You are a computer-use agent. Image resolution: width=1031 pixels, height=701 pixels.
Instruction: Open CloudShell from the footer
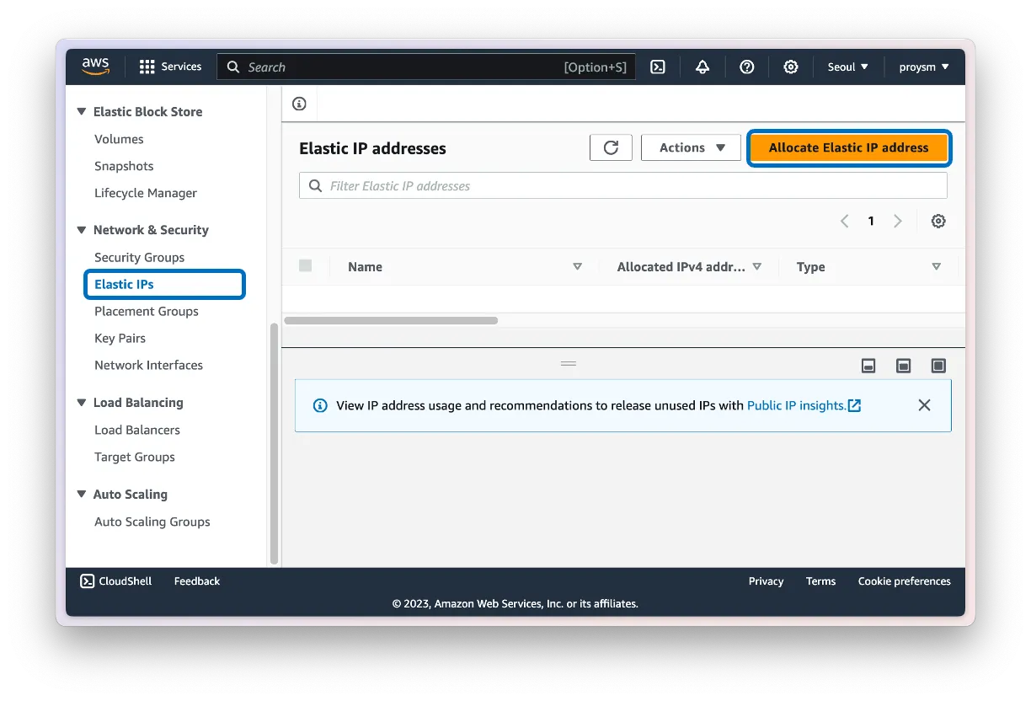tap(116, 581)
